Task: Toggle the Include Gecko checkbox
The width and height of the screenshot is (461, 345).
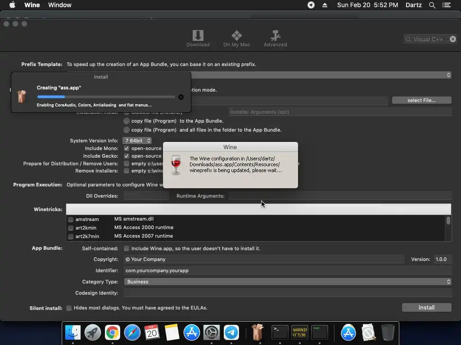Action: pyautogui.click(x=127, y=156)
